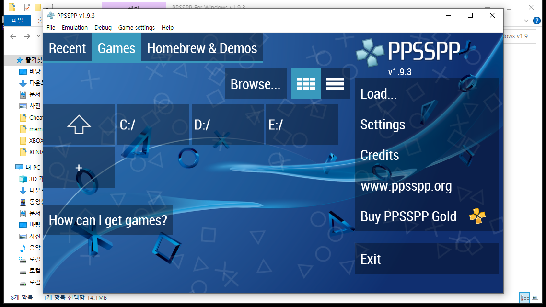This screenshot has width=546, height=307.
Task: Open the Debug menu
Action: click(103, 27)
